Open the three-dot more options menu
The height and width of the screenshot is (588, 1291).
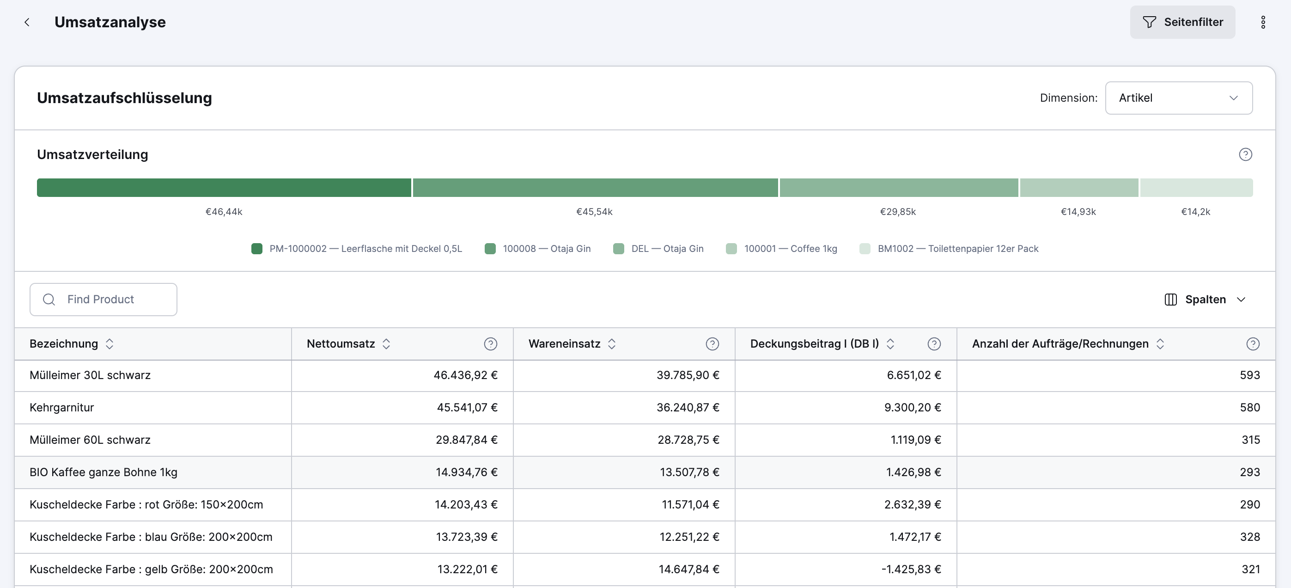[x=1262, y=22]
